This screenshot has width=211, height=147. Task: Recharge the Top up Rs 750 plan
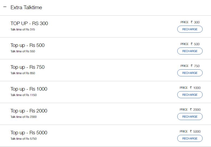pyautogui.click(x=190, y=73)
